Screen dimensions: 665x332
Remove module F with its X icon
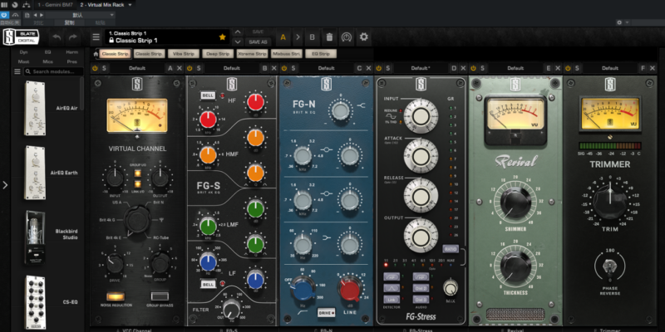(x=653, y=68)
